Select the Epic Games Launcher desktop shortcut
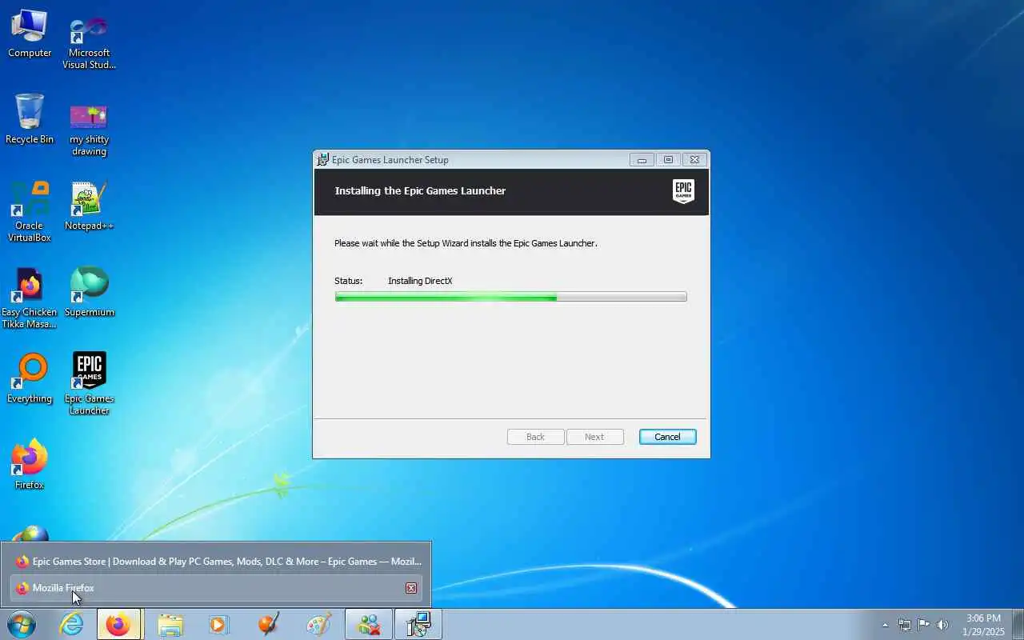Viewport: 1024px width, 640px height. tap(89, 383)
